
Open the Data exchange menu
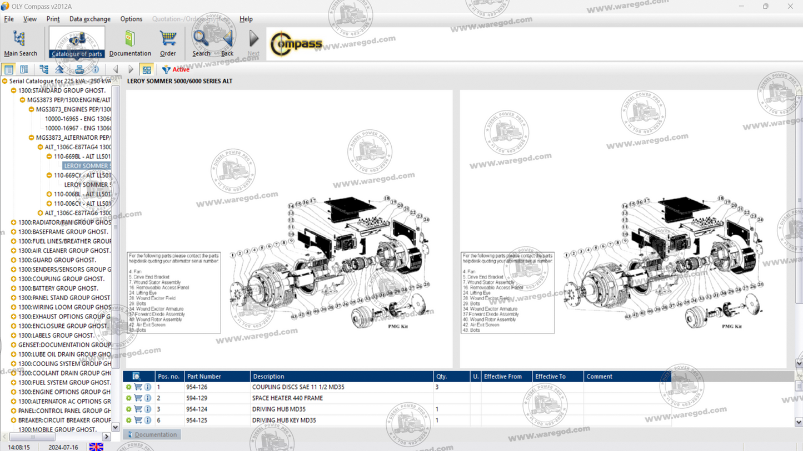(x=89, y=19)
